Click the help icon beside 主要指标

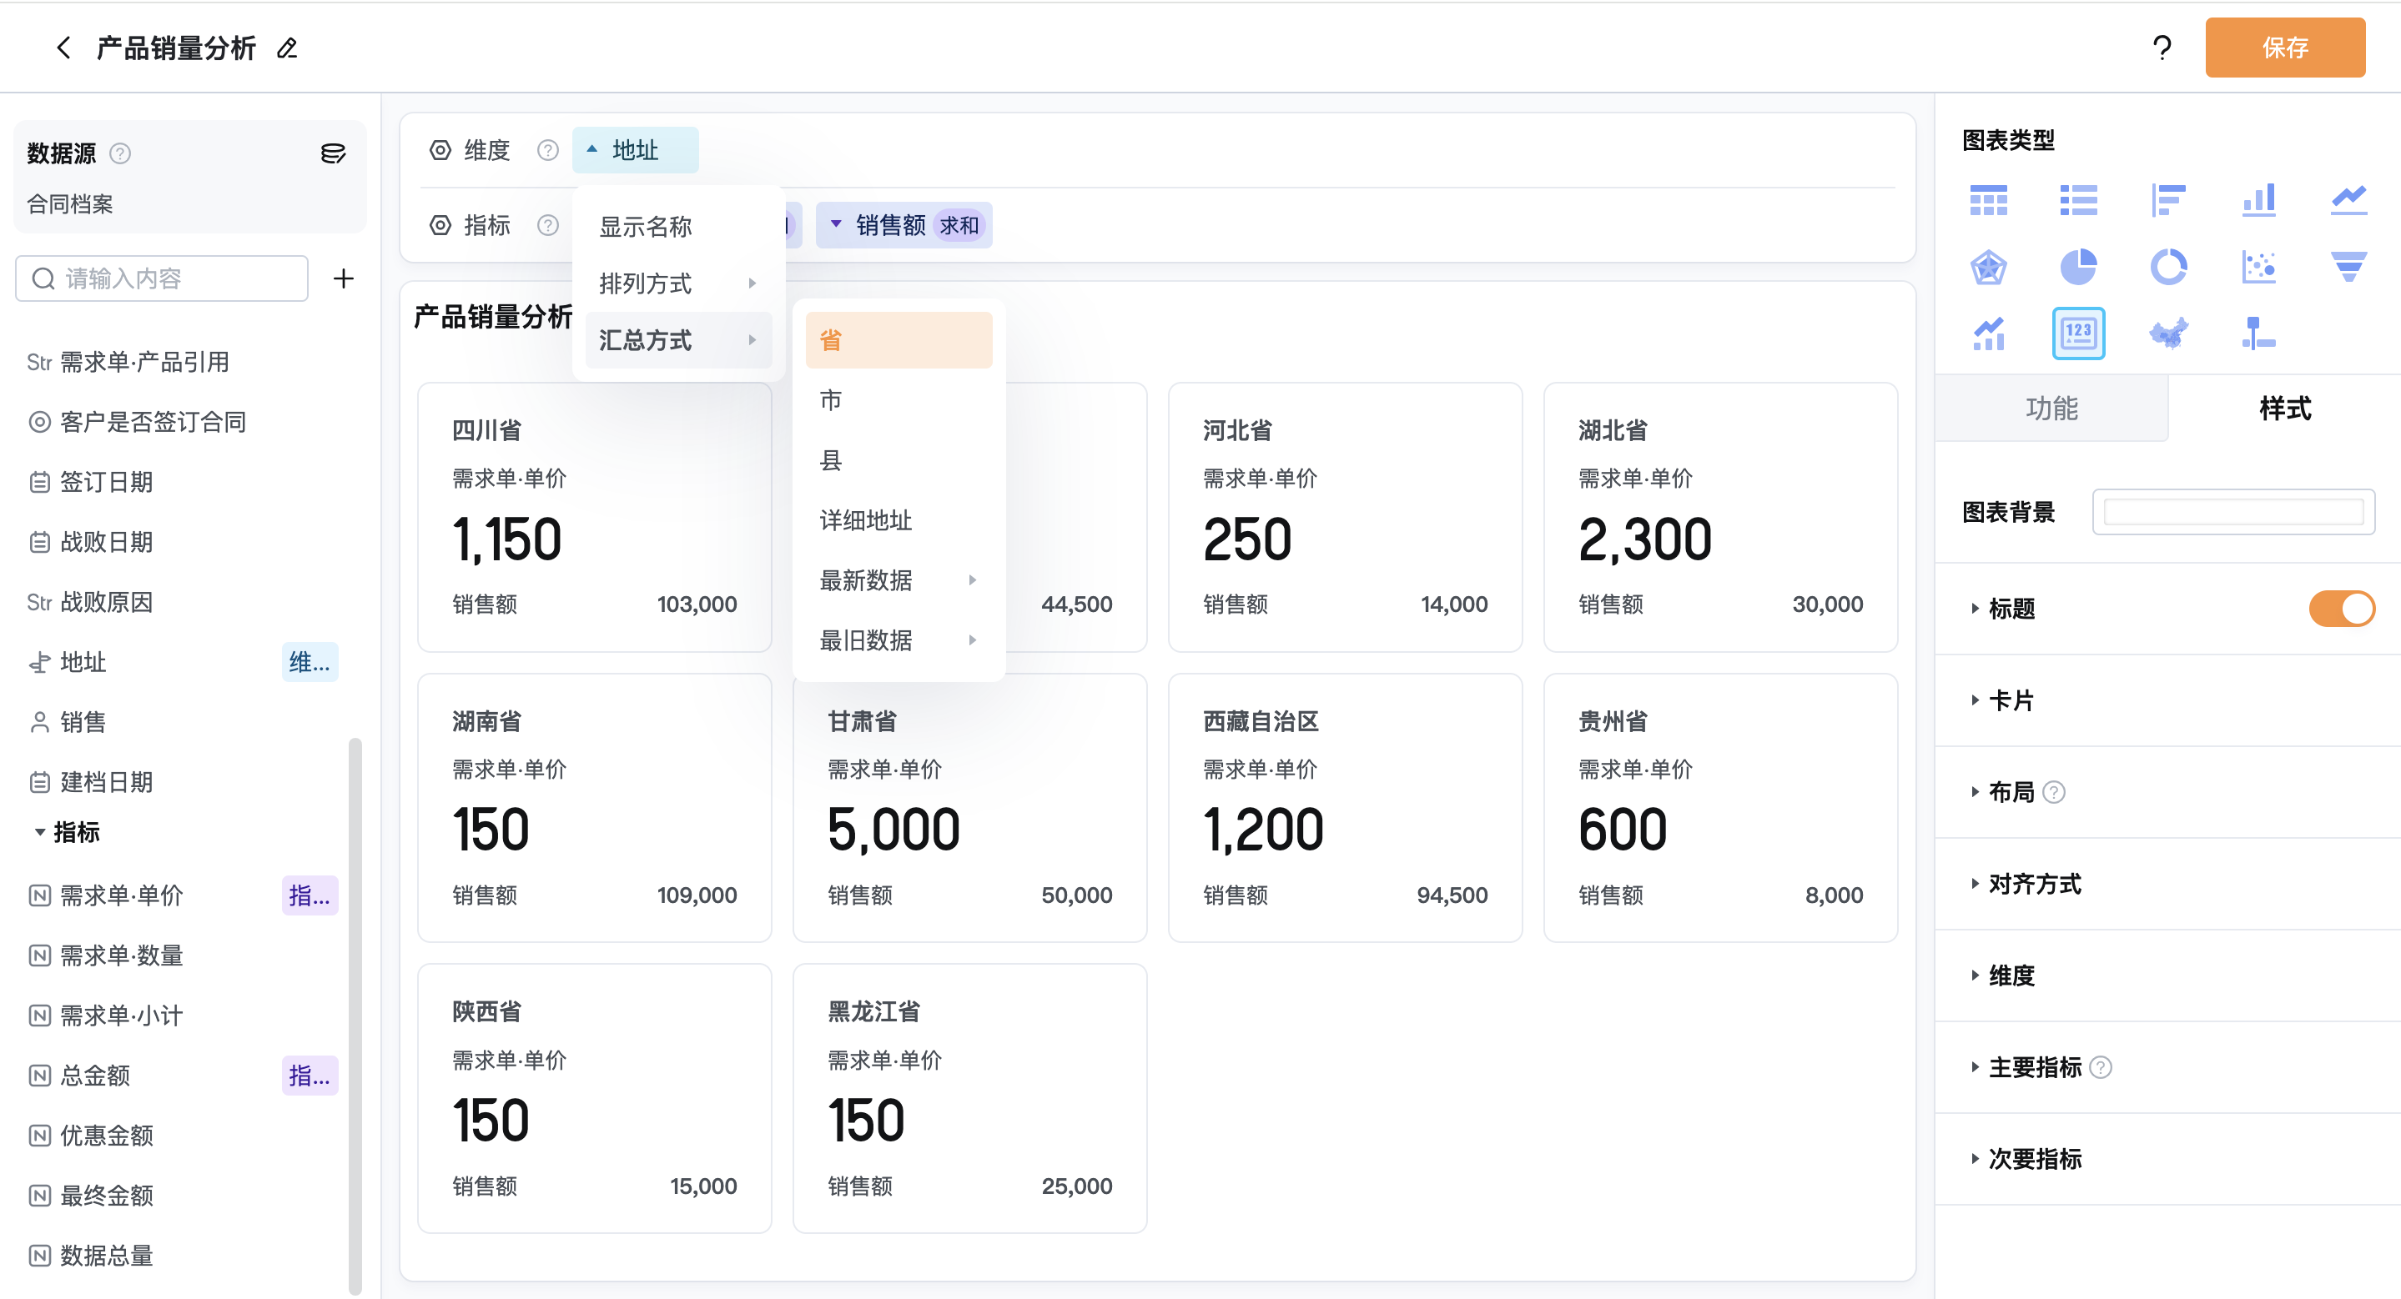[x=2100, y=1067]
